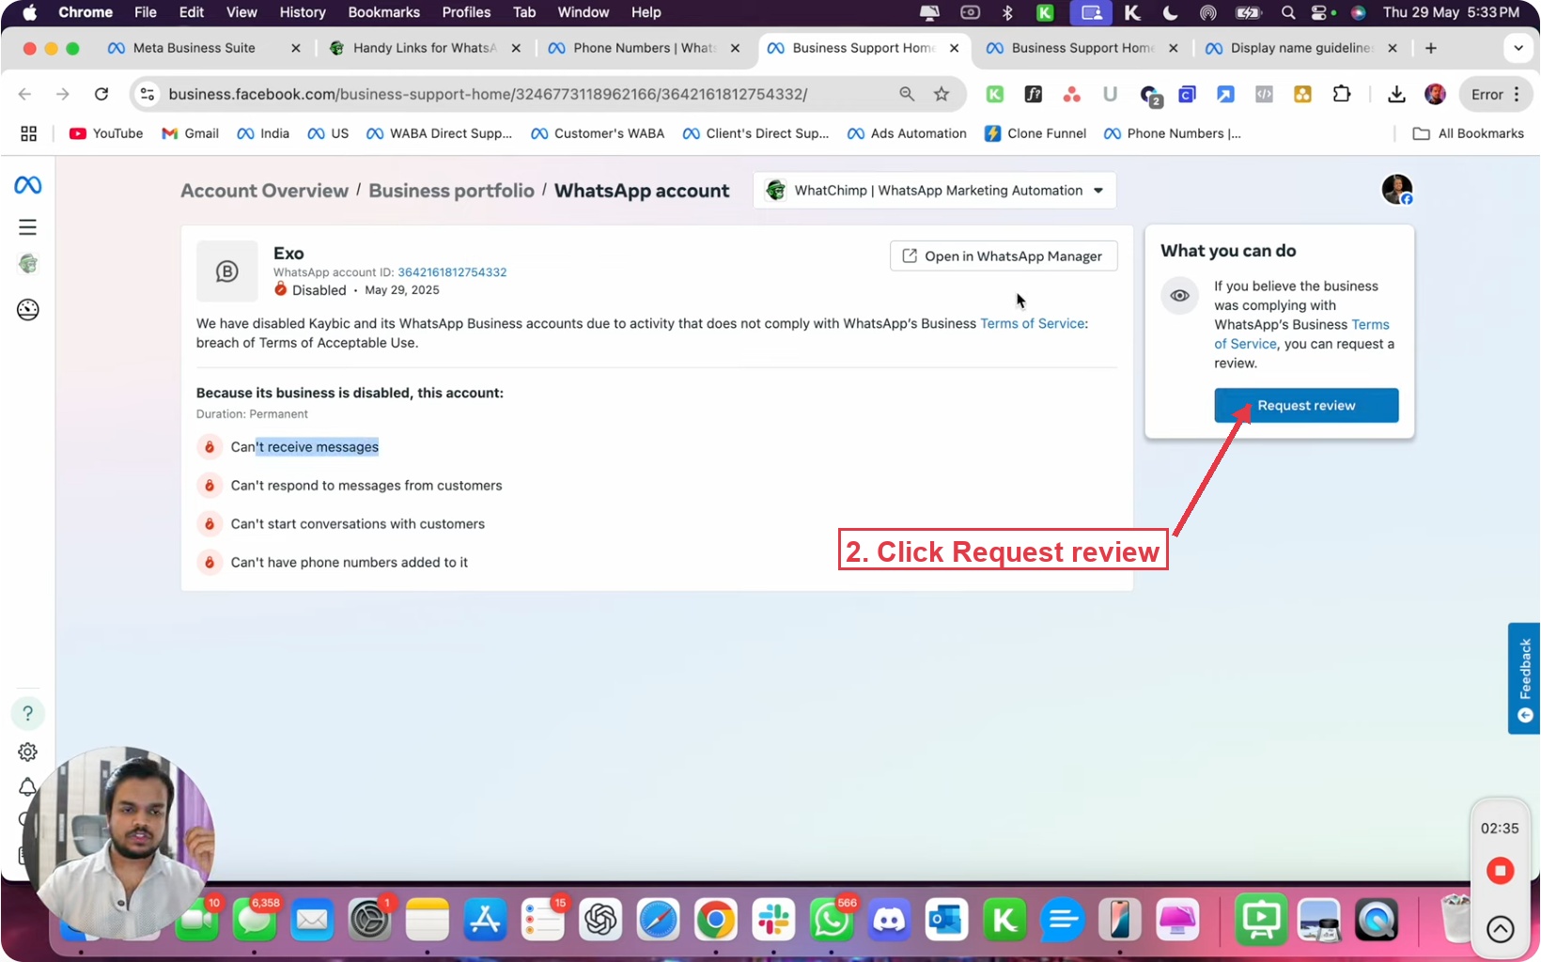This screenshot has height=962, width=1541.
Task: Bookmark this page with the star icon
Action: click(x=942, y=94)
